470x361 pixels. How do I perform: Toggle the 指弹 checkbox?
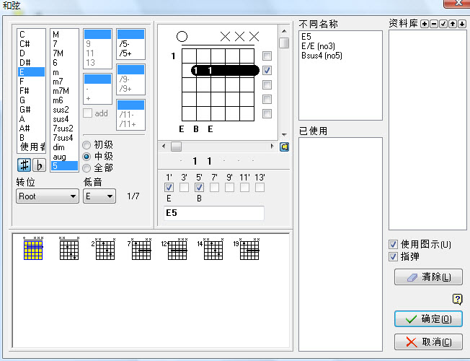point(393,256)
